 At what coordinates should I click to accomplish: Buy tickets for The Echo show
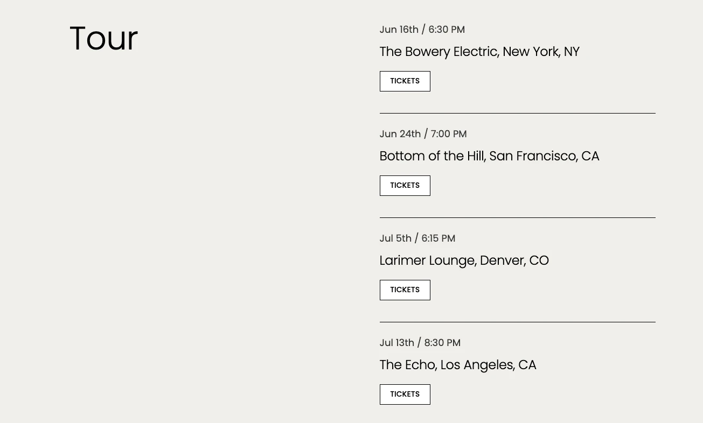coord(405,394)
